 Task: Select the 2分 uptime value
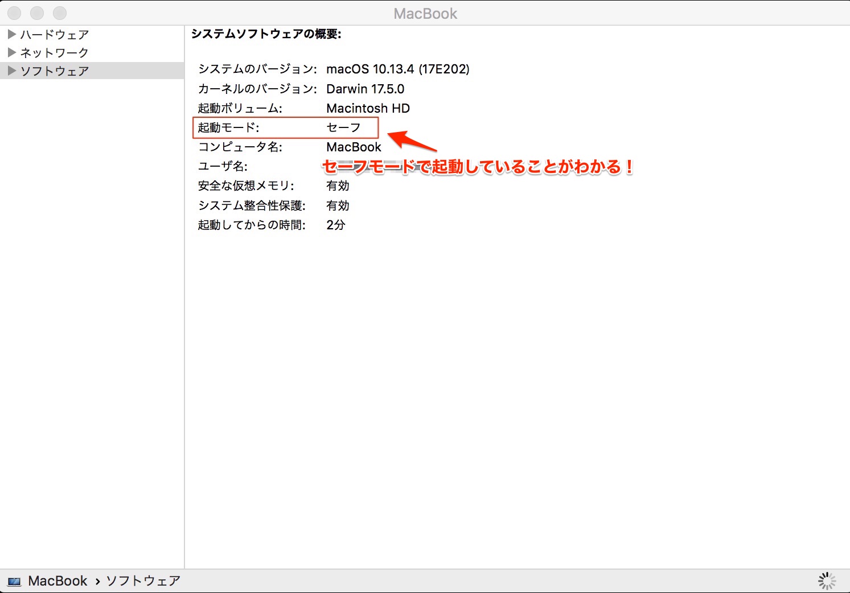[x=336, y=225]
